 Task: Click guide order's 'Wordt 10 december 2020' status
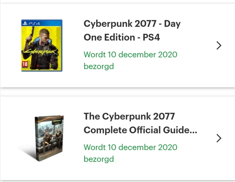(130, 147)
